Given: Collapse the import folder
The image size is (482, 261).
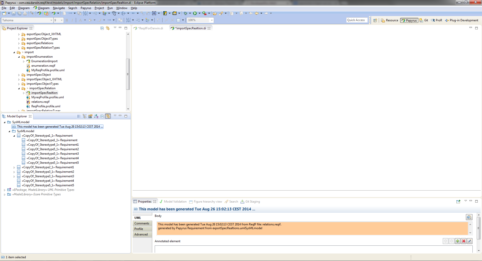Looking at the screenshot, I should point(14,52).
